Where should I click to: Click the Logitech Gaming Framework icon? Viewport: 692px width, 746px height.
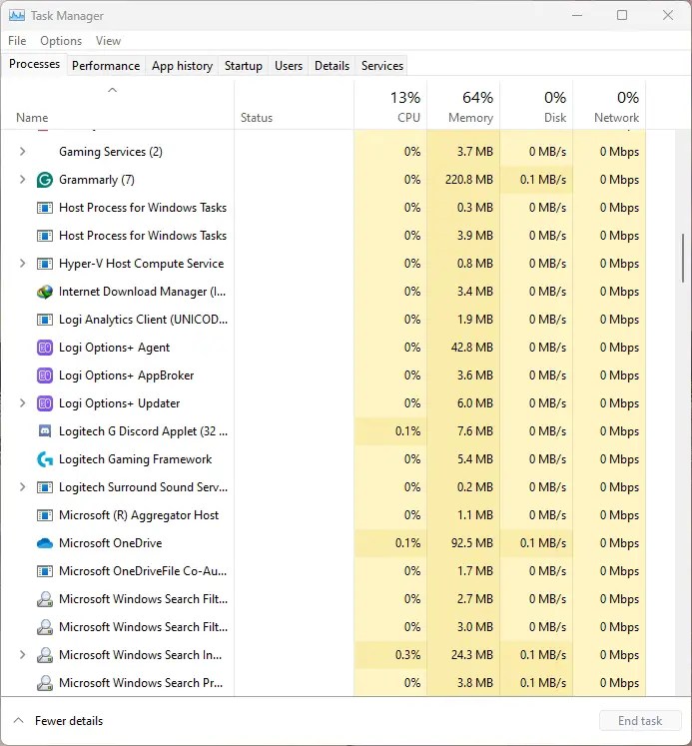pos(45,459)
